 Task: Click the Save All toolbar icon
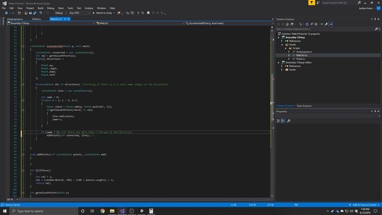click(x=35, y=13)
